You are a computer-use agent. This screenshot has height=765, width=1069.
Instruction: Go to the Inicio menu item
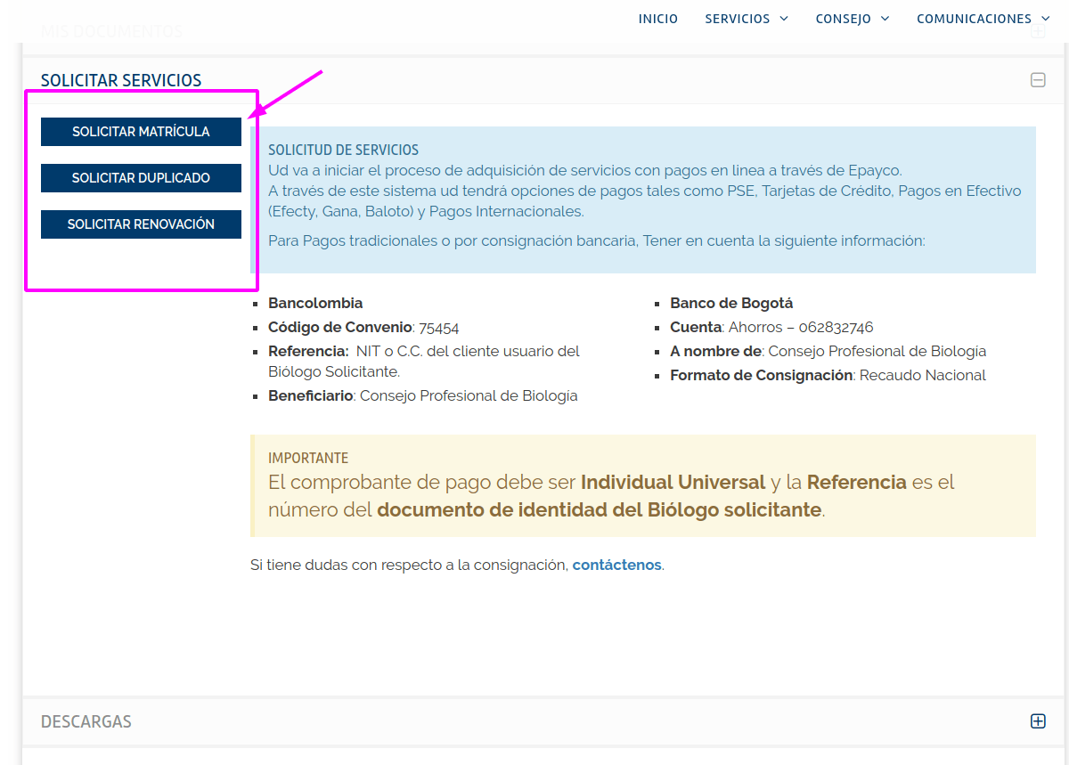tap(658, 19)
